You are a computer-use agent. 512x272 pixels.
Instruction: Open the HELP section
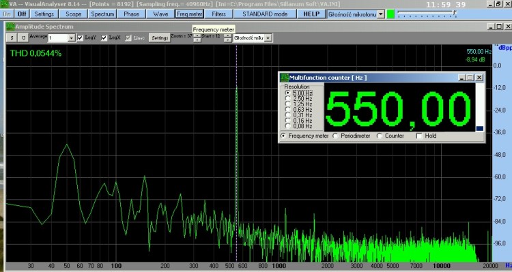tap(311, 14)
